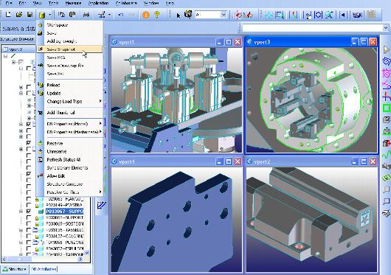Choose Save Snapshot from the menu

pos(69,49)
